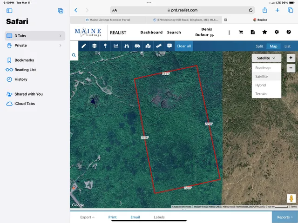Switch to Split view
Viewport: 298px width, 223px height.
pyautogui.click(x=259, y=46)
